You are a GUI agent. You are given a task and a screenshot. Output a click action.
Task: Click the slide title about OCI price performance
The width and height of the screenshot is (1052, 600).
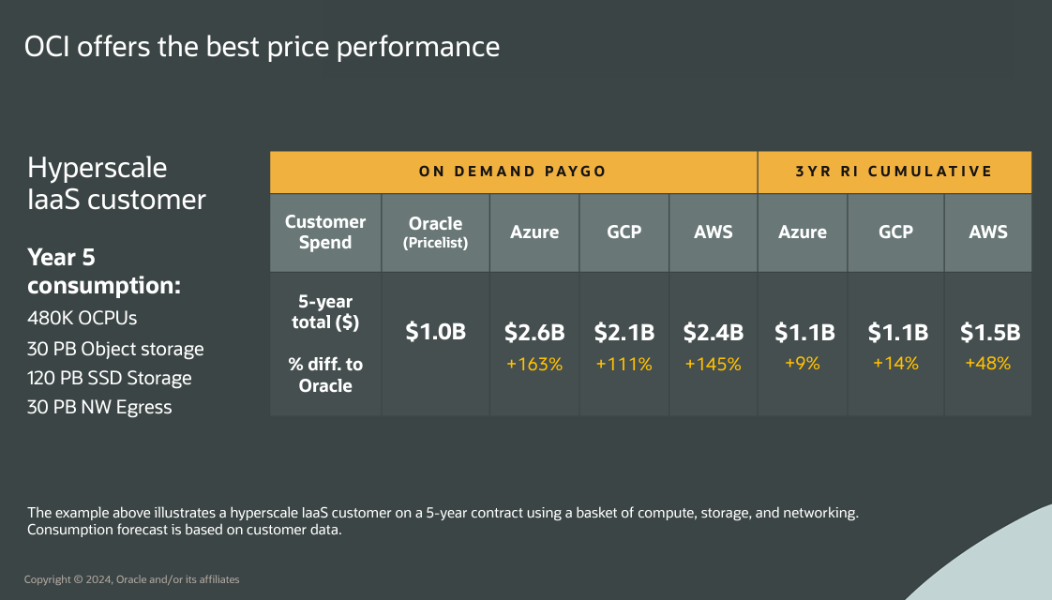click(x=262, y=47)
